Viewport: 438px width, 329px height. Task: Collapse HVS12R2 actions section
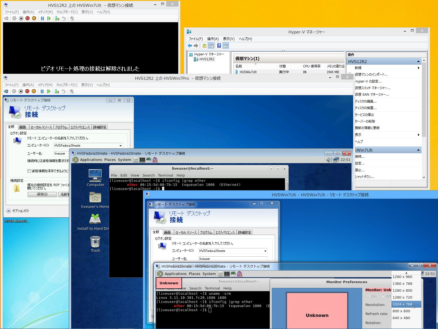click(x=418, y=61)
